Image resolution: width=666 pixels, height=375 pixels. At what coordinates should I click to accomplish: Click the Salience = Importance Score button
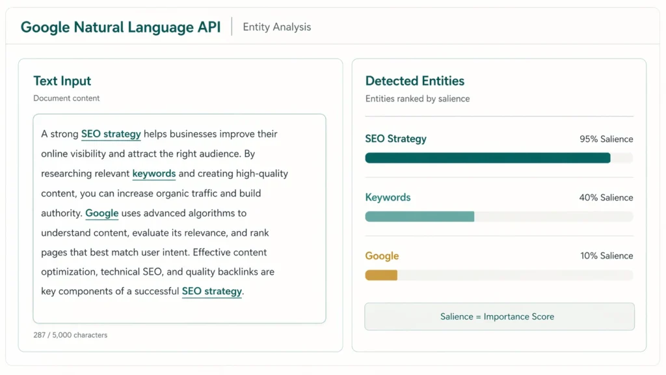pyautogui.click(x=499, y=317)
